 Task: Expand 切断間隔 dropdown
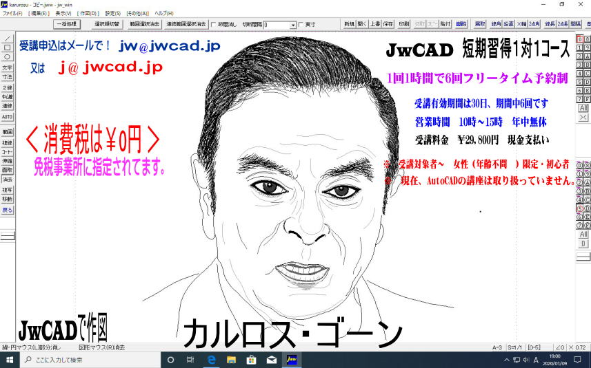(x=293, y=25)
